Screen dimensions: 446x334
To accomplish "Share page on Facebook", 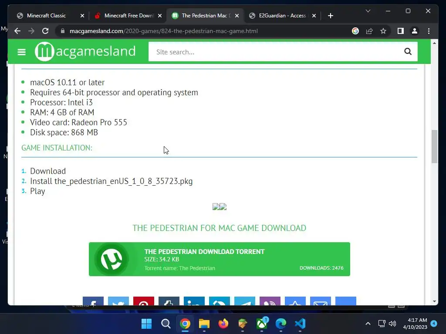I will (x=93, y=301).
